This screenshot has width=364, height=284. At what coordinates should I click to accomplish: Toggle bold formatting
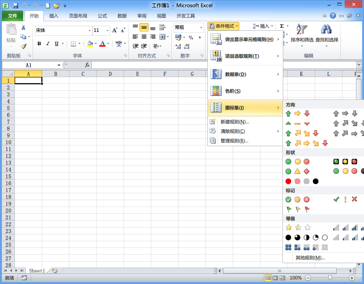[39, 43]
